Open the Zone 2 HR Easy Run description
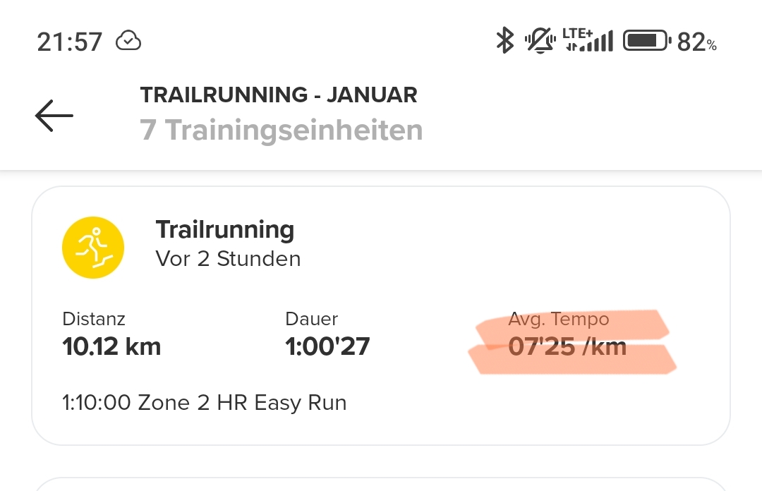Viewport: 762px width, 491px height. point(204,403)
